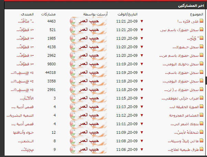Click the folder icon beside 'طرق طبيعية لعلاج'
The height and width of the screenshot is (157, 207).
coord(201,149)
